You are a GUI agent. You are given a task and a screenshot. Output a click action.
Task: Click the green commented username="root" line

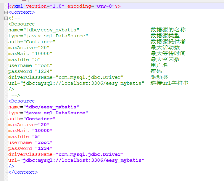tap(30, 65)
